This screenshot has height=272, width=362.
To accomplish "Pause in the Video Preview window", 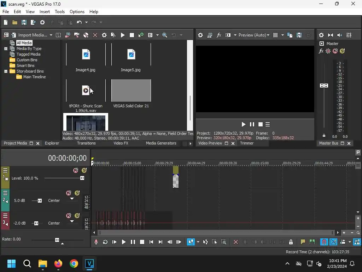I will (252, 124).
